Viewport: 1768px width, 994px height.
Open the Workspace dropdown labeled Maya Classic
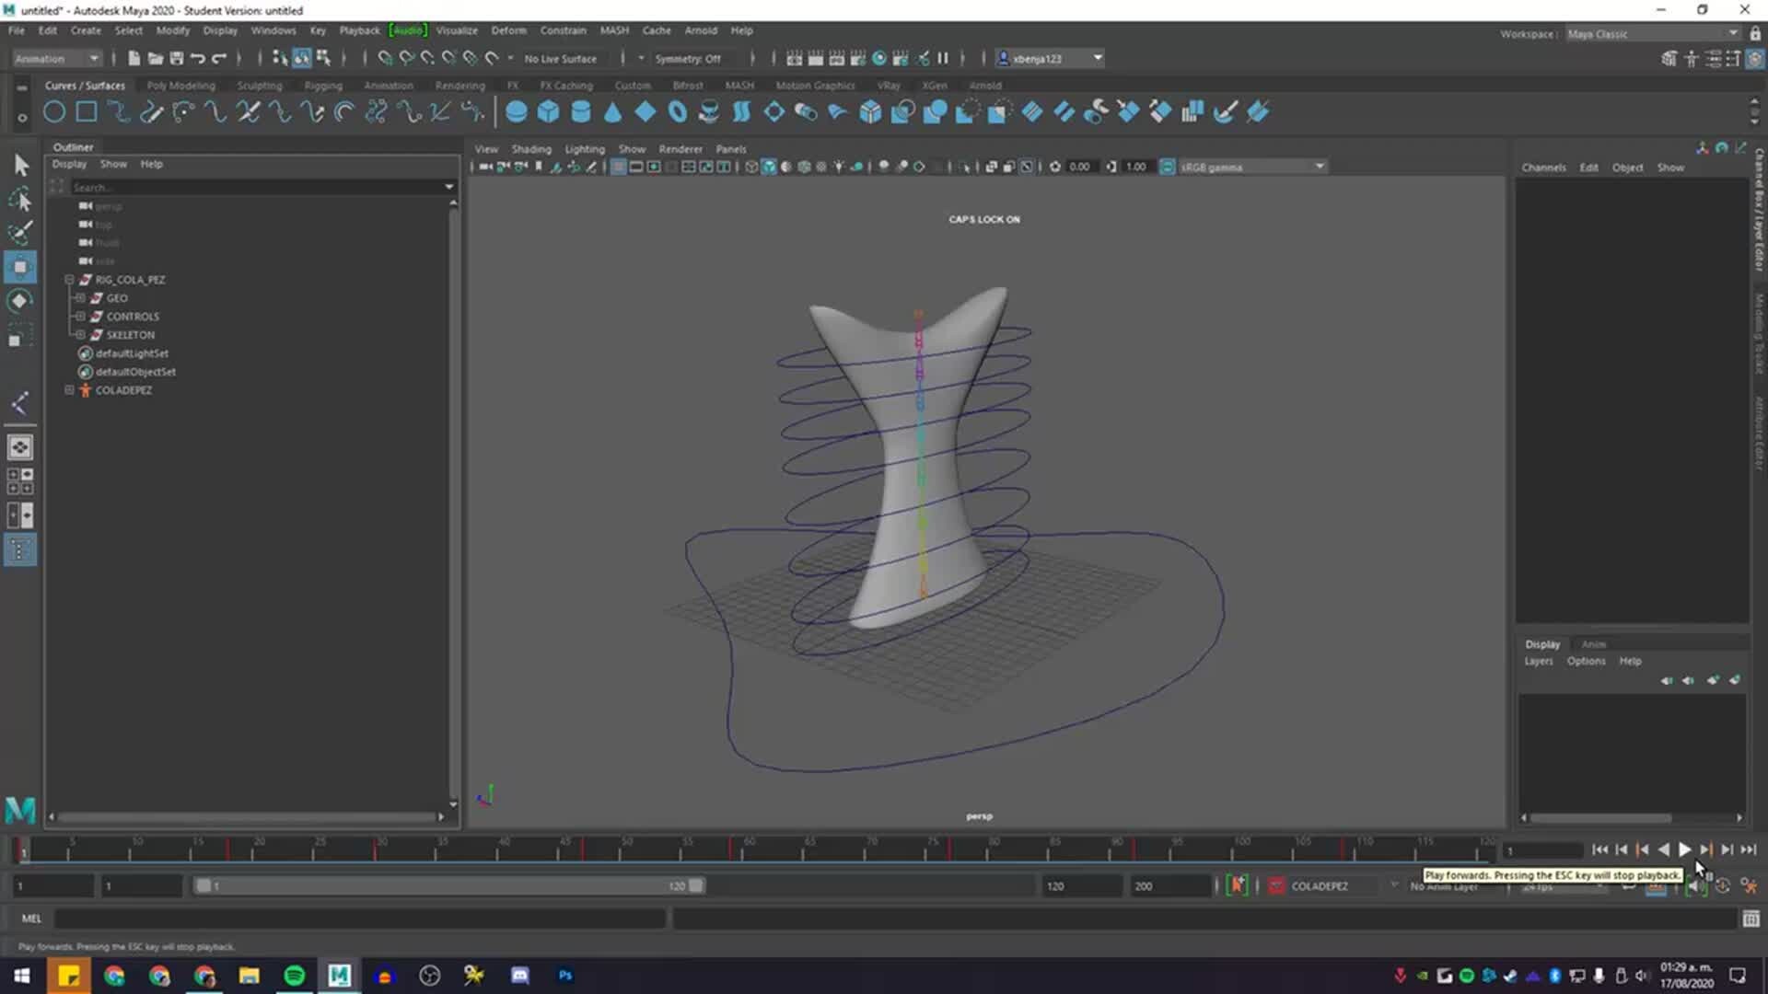tap(1648, 33)
